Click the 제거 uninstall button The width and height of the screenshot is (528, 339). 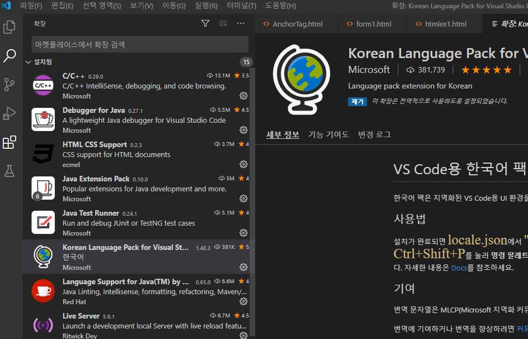(x=358, y=101)
